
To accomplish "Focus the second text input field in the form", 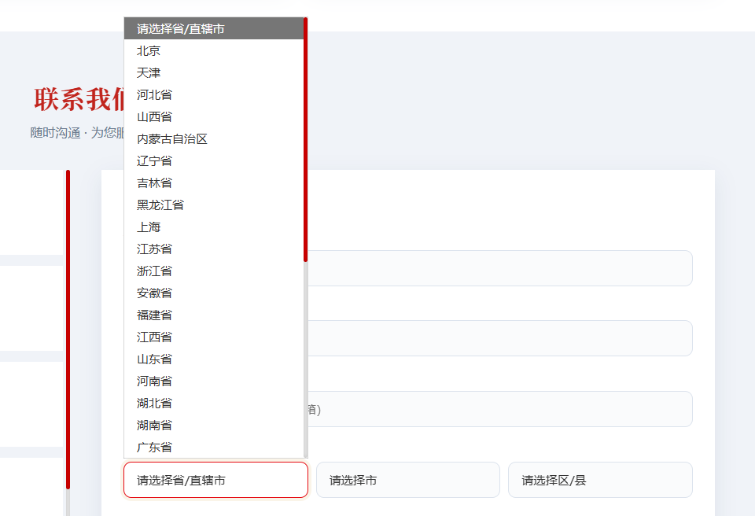I will pyautogui.click(x=500, y=338).
